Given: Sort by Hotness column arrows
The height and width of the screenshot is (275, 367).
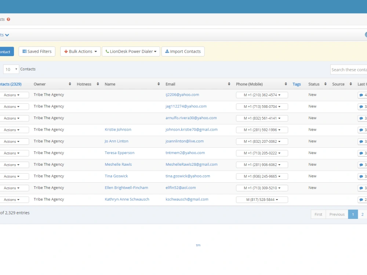Looking at the screenshot, I should [x=98, y=84].
